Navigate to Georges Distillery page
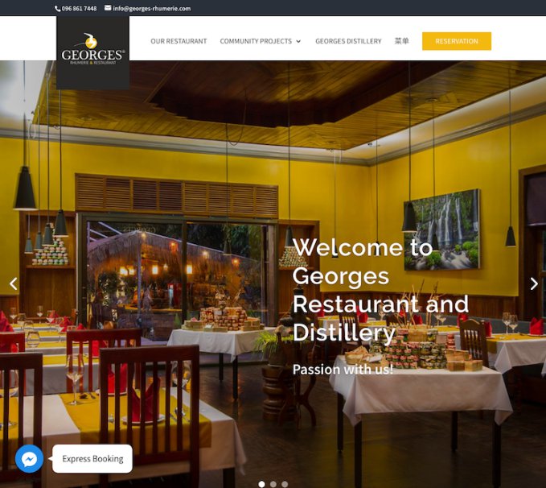 tap(348, 41)
